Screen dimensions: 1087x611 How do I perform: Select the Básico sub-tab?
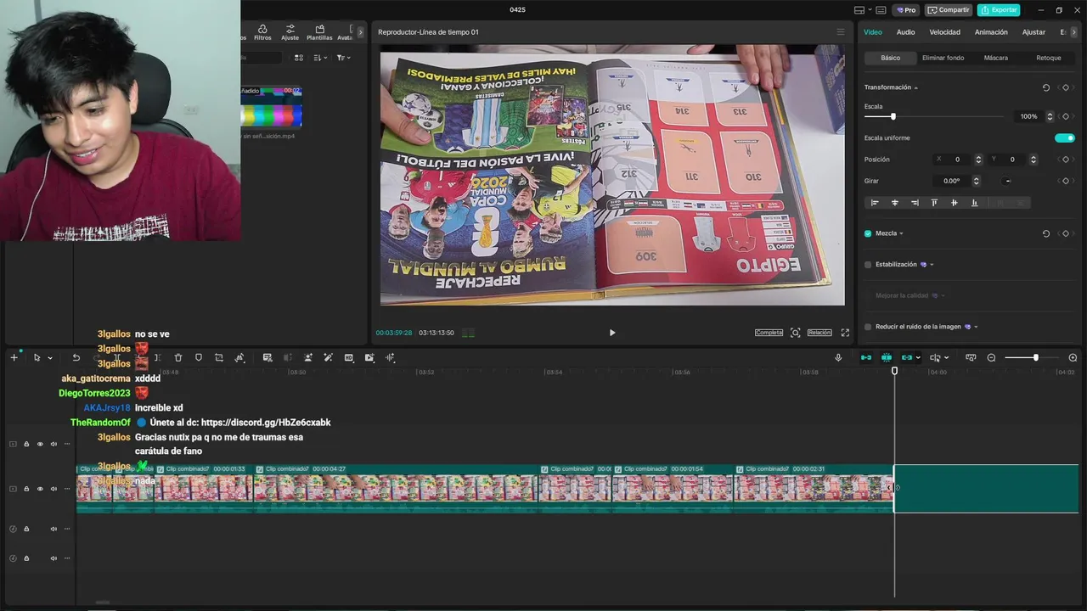point(890,58)
